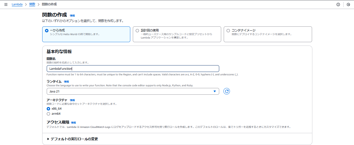Click 関数の作成 breadcrumb text
This screenshot has height=145, width=354.
pos(49,4)
